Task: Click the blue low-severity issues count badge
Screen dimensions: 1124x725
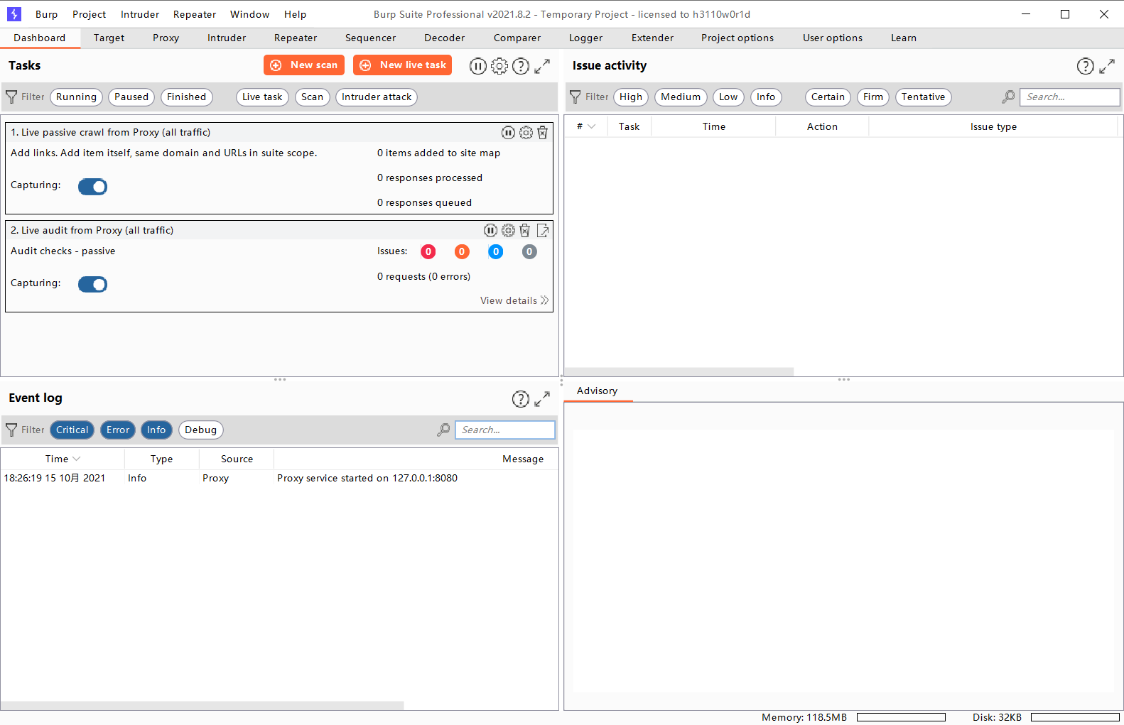Action: pos(496,251)
